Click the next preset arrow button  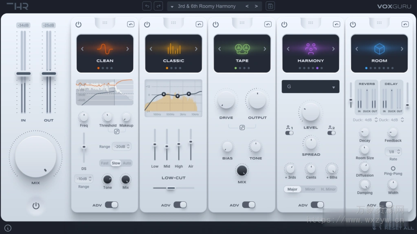pyautogui.click(x=256, y=6)
